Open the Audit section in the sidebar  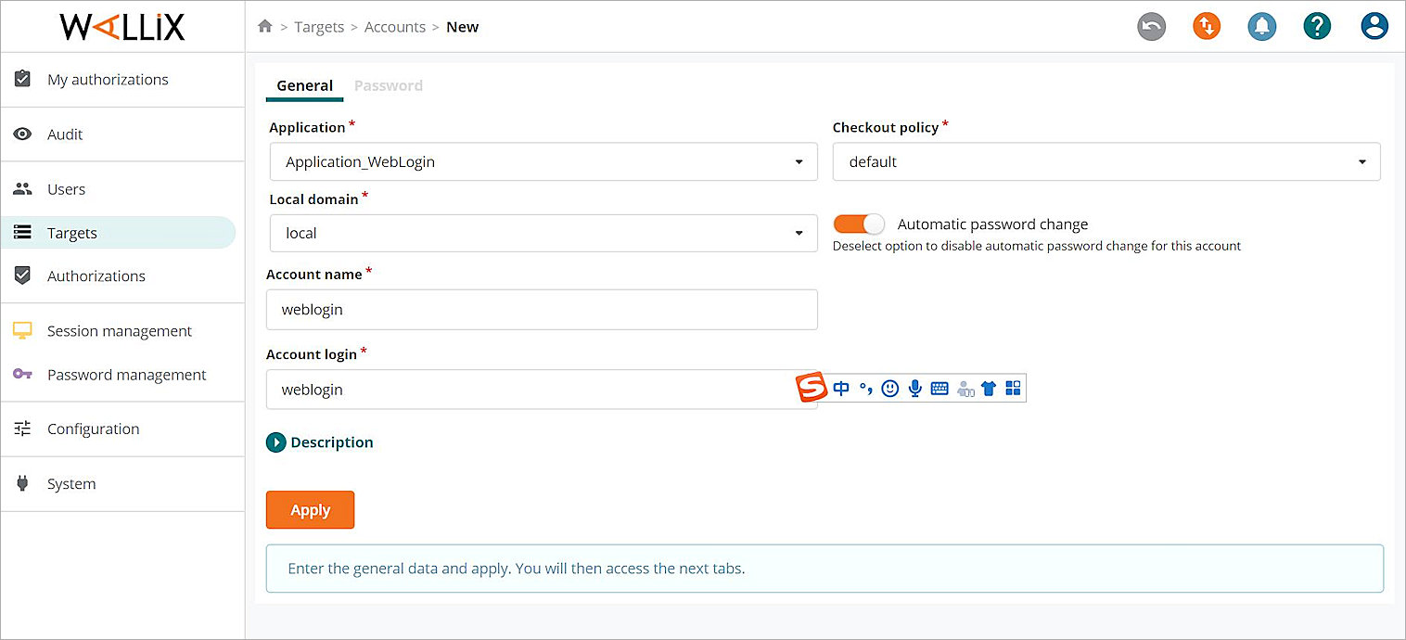coord(65,134)
